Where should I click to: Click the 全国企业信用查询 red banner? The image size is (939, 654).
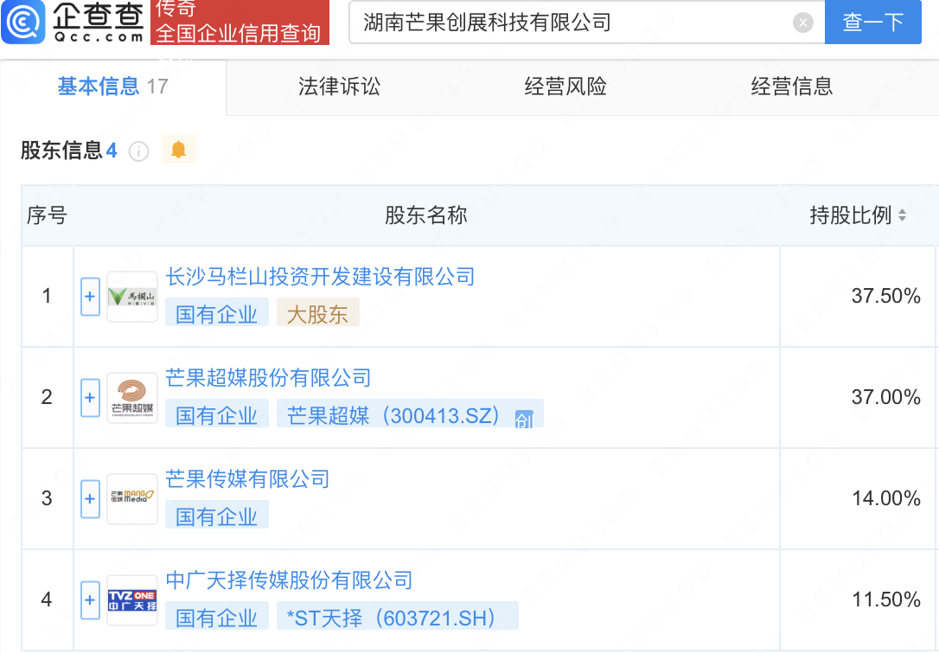pyautogui.click(x=240, y=22)
